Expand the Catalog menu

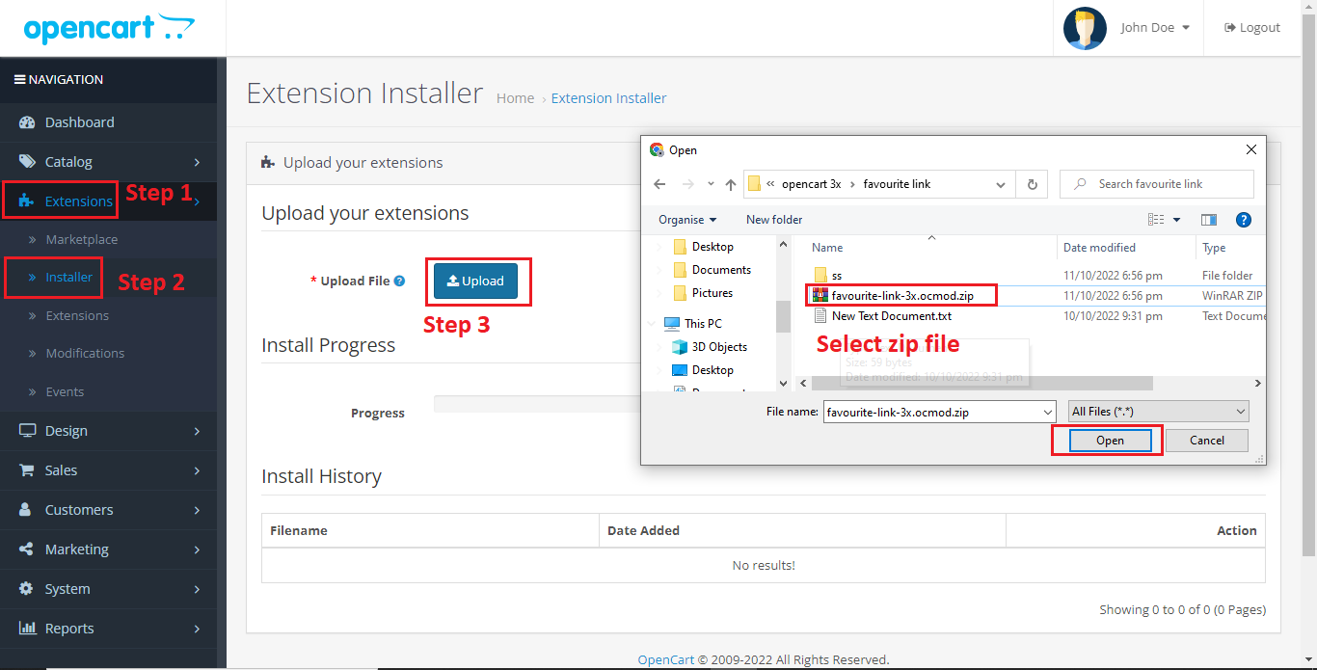108,162
